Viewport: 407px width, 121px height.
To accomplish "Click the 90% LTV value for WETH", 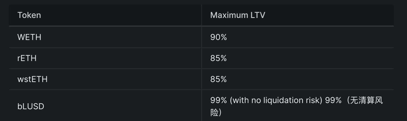I will tap(218, 37).
